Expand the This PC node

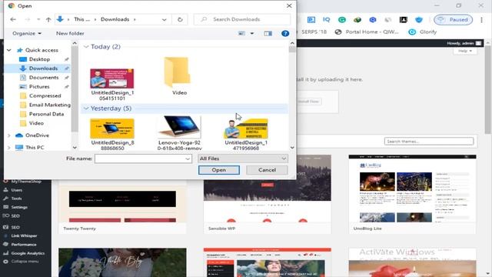(x=8, y=147)
